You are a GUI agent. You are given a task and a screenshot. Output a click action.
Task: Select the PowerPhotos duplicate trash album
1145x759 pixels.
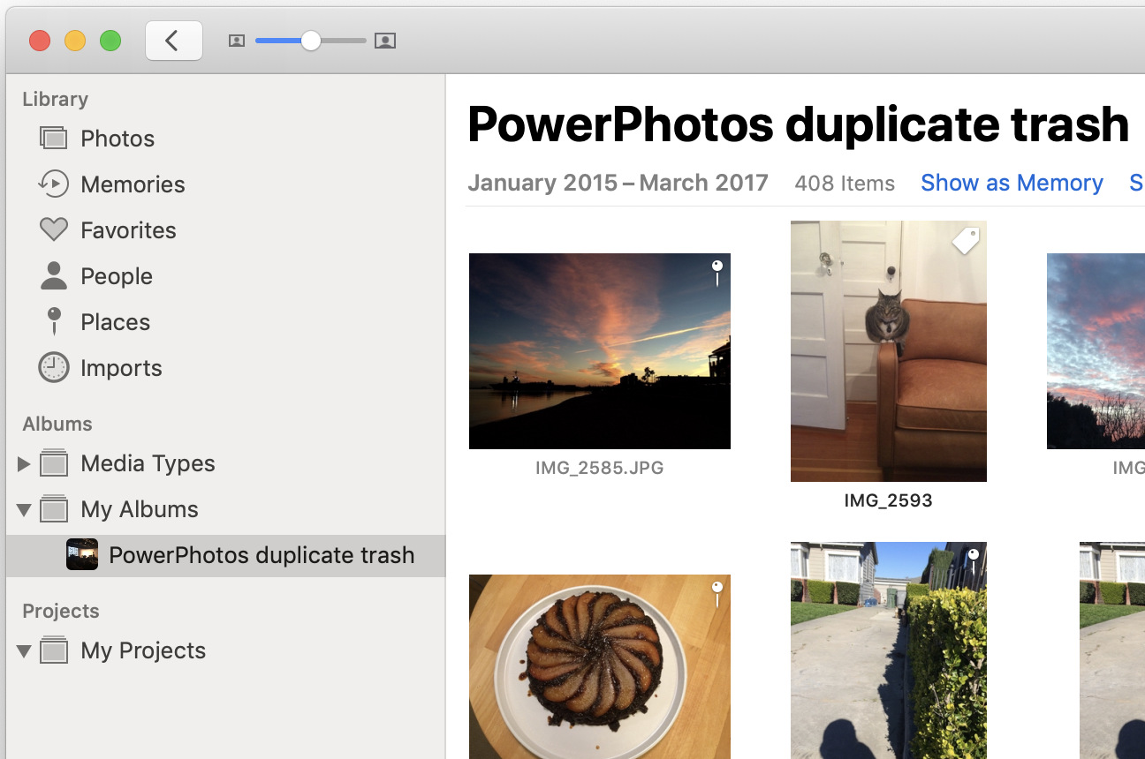[261, 555]
